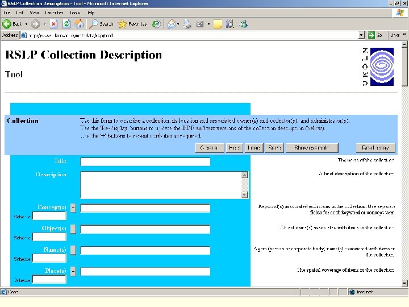Open the Favorites star in the toolbar

coord(132,24)
